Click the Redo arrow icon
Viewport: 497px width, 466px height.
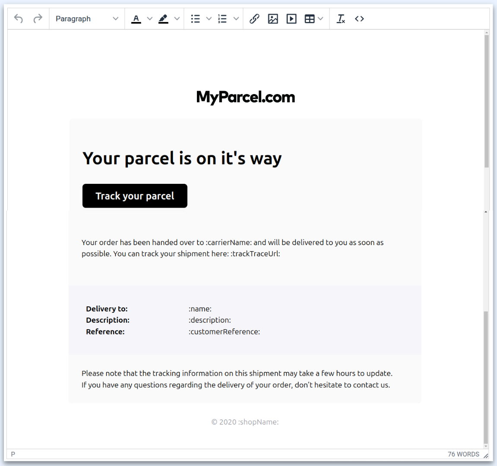click(38, 19)
